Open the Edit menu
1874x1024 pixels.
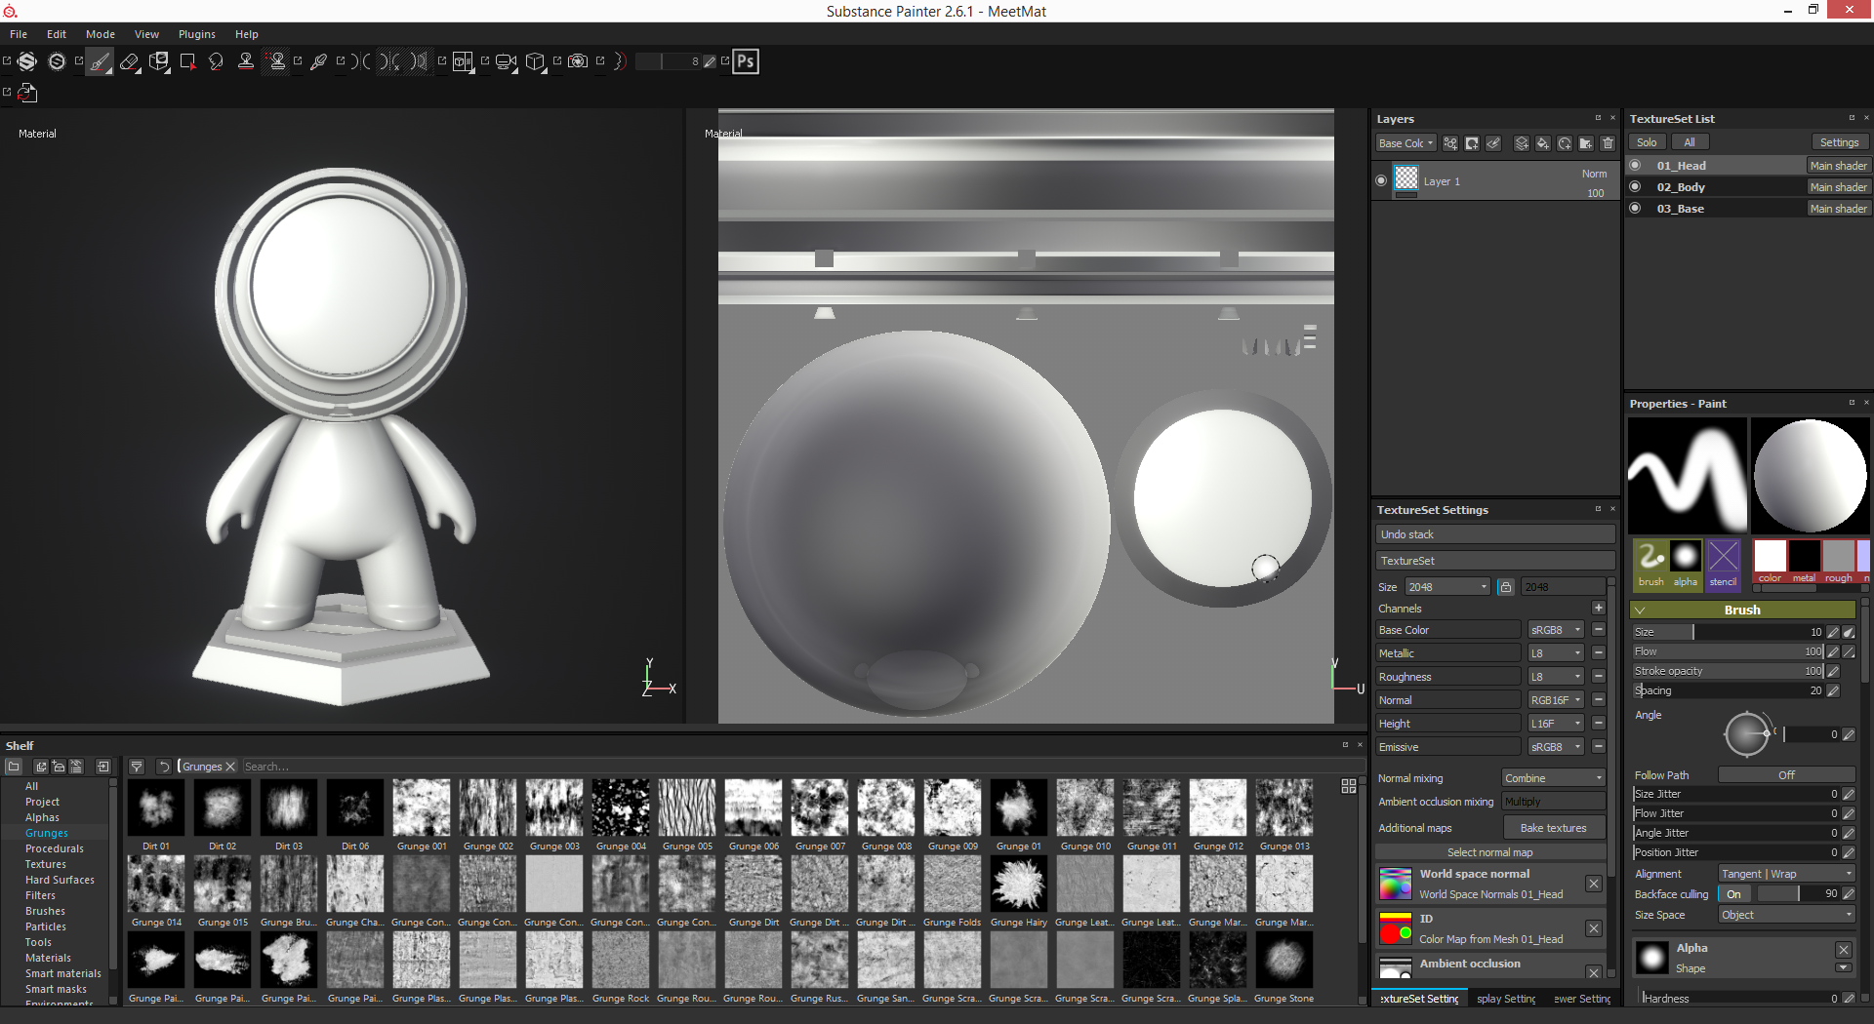[x=57, y=34]
